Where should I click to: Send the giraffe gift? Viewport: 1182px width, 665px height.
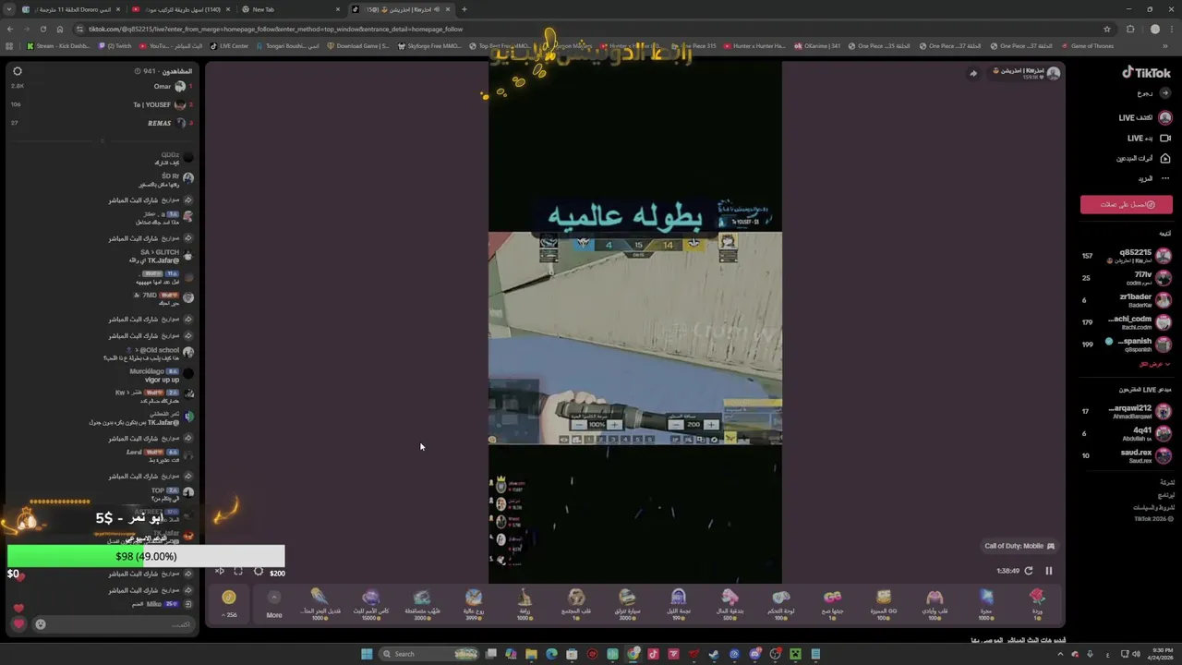[525, 603]
